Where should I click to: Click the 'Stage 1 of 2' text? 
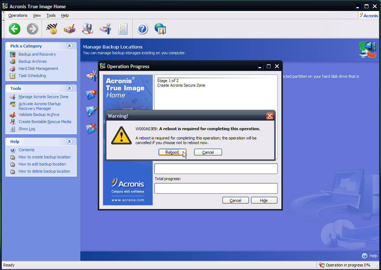pyautogui.click(x=168, y=81)
